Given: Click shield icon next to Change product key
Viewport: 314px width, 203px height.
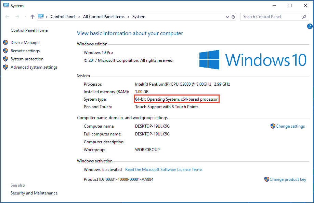Looking at the screenshot, I should tap(267, 179).
